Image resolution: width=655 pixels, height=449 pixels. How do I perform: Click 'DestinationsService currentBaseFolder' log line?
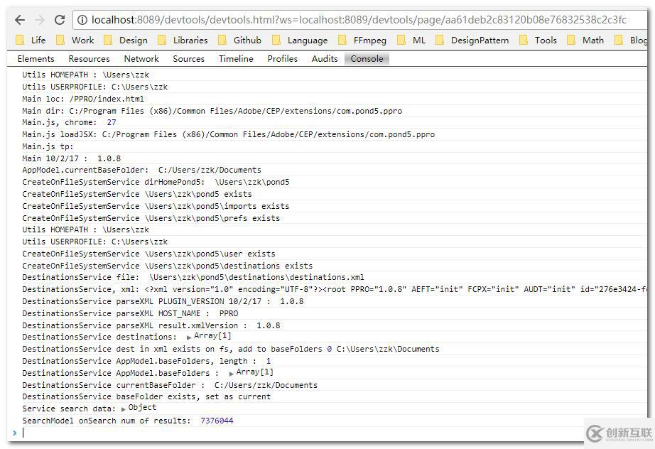coord(170,385)
